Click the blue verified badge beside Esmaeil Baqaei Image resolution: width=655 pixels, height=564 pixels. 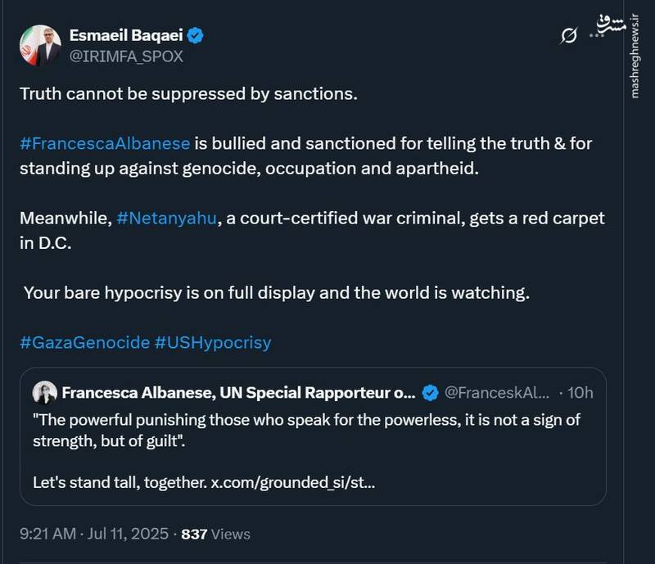[x=197, y=36]
